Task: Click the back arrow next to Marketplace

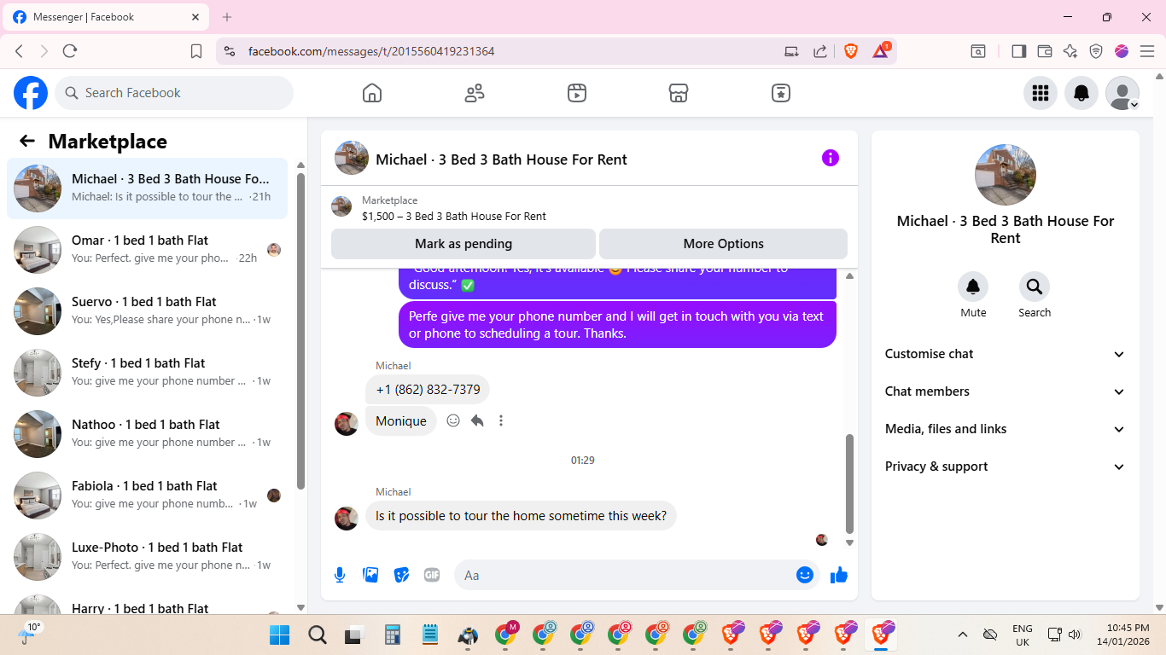Action: [x=27, y=142]
